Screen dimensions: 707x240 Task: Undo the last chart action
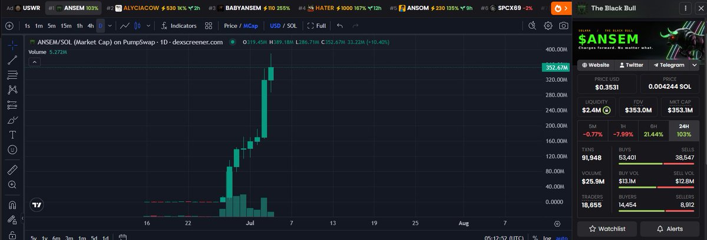(340, 26)
